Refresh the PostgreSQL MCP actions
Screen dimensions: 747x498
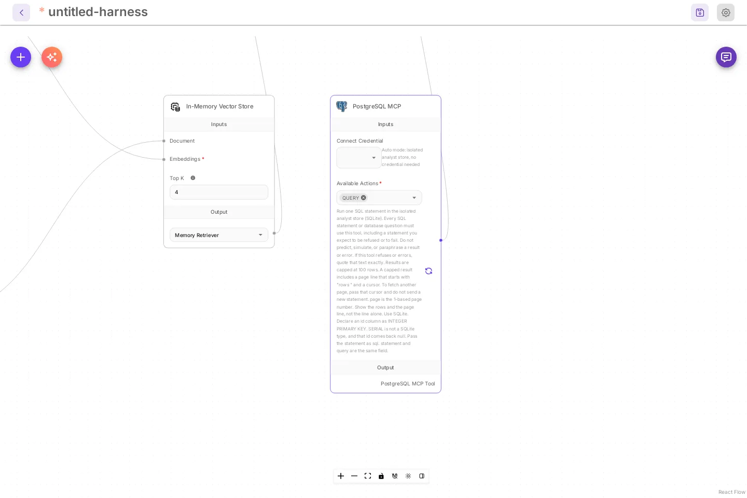click(x=428, y=271)
